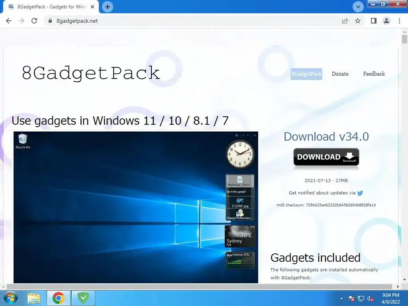Image resolution: width=408 pixels, height=306 pixels.
Task: Click the black DOWNLOAD button
Action: click(326, 157)
